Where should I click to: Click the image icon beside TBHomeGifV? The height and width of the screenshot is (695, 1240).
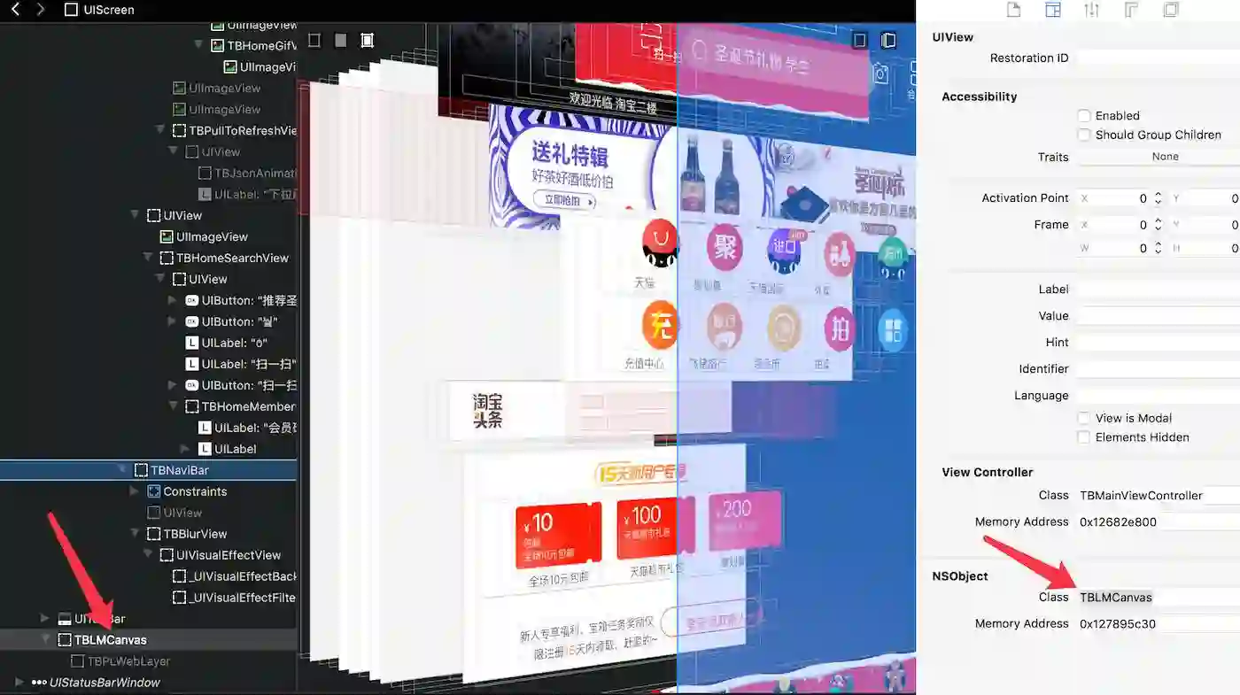tap(218, 45)
